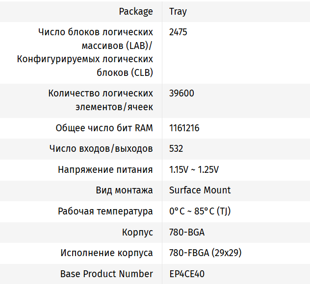Select the RAM bits value 1161216
310x284 pixels.
(x=184, y=128)
